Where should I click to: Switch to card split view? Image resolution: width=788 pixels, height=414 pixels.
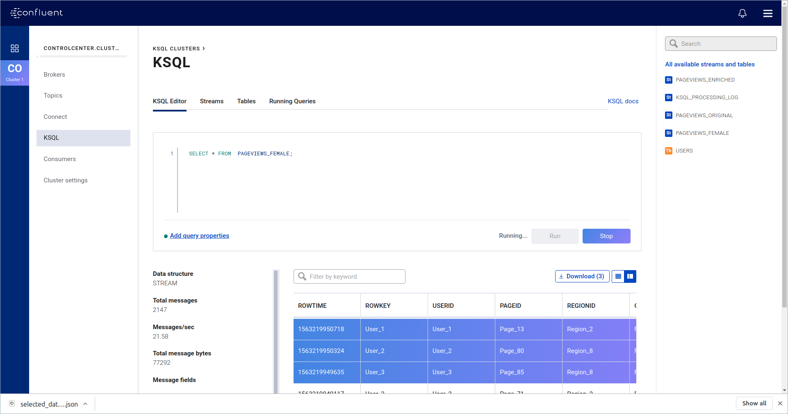coord(630,276)
